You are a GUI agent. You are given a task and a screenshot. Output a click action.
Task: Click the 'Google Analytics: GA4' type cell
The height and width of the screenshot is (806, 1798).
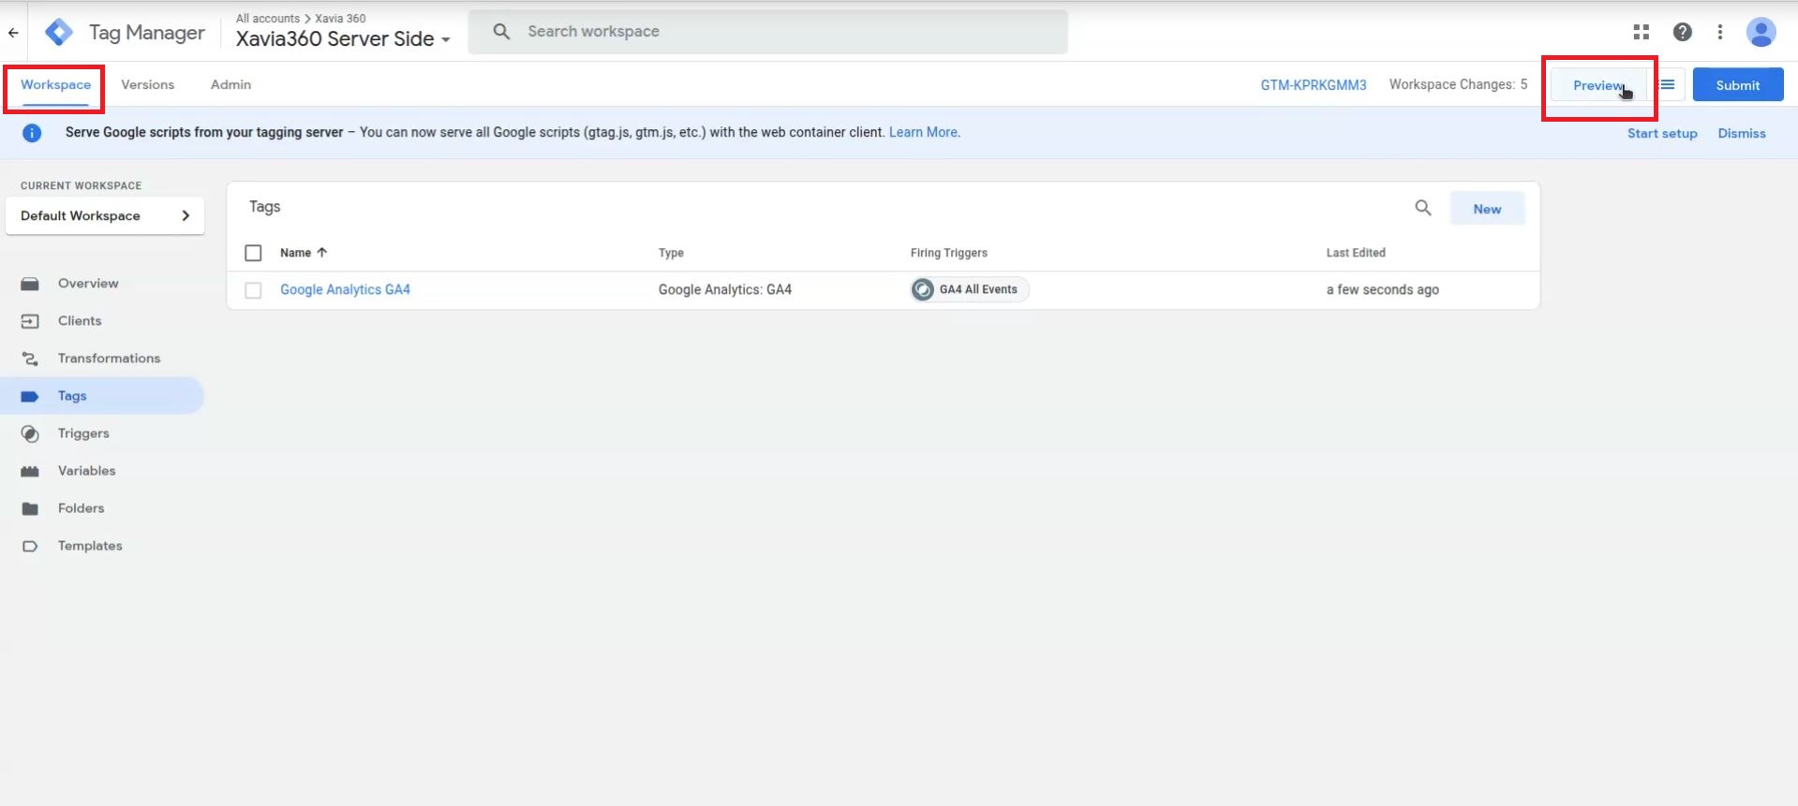tap(725, 289)
